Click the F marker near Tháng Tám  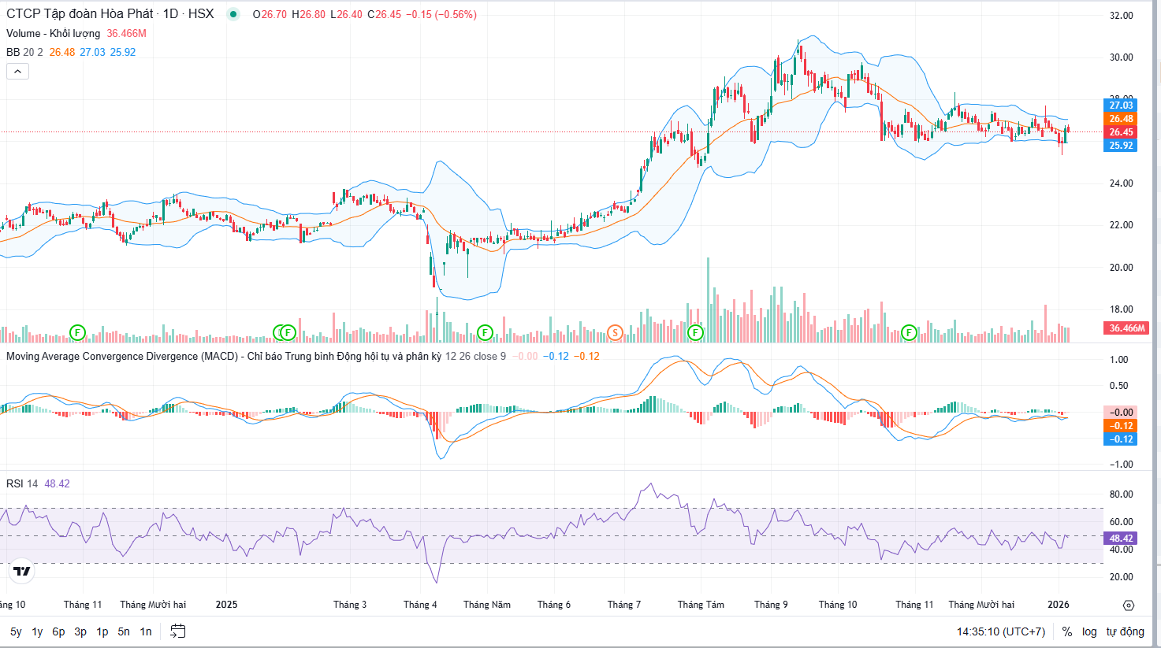point(695,333)
